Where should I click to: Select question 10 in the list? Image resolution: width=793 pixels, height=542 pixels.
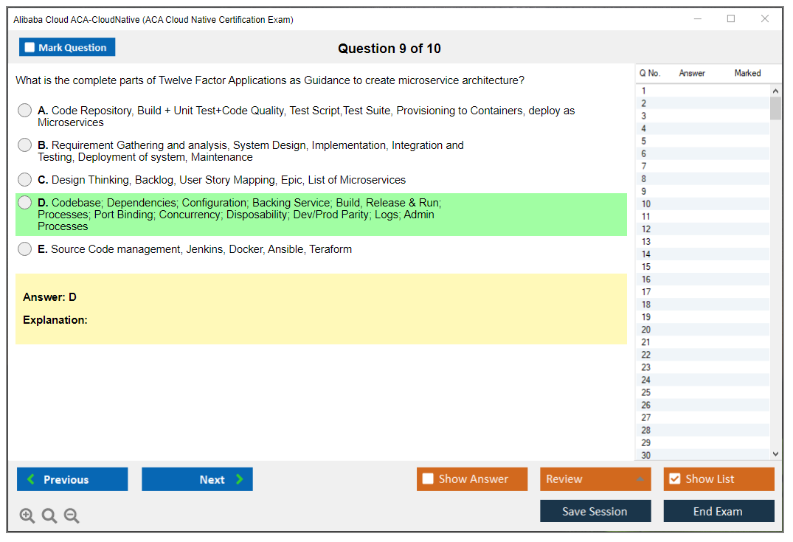pos(646,204)
